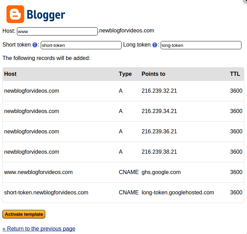Select the IP address 216.239.36.21
This screenshot has width=247, height=234.
tap(159, 131)
